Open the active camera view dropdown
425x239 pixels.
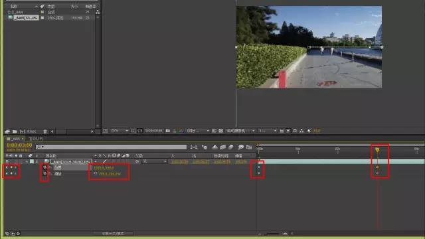(x=240, y=131)
